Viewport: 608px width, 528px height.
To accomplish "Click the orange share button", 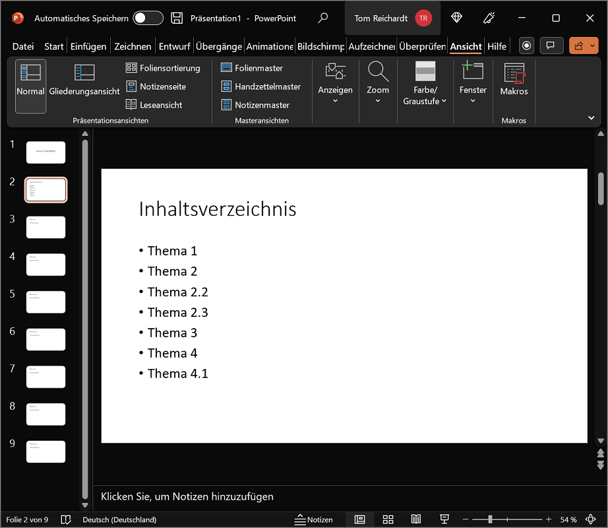I will click(584, 46).
